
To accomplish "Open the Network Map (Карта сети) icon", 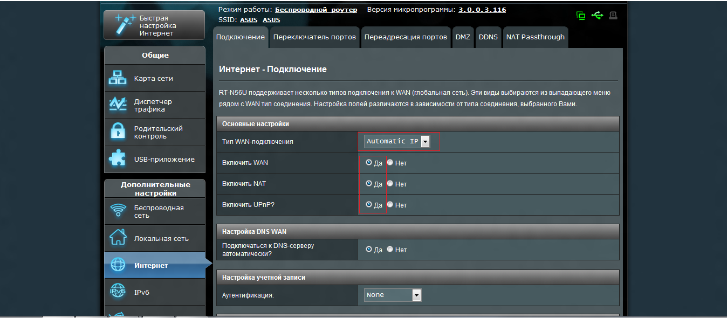I will pos(118,78).
